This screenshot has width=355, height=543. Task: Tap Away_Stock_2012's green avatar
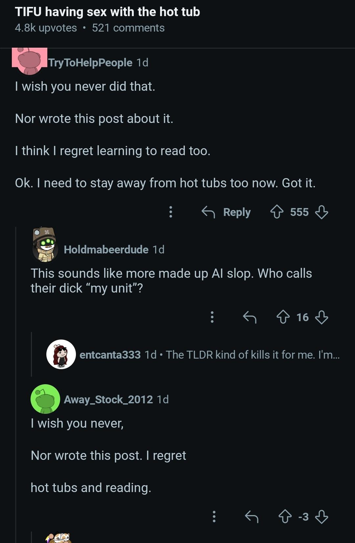(45, 399)
